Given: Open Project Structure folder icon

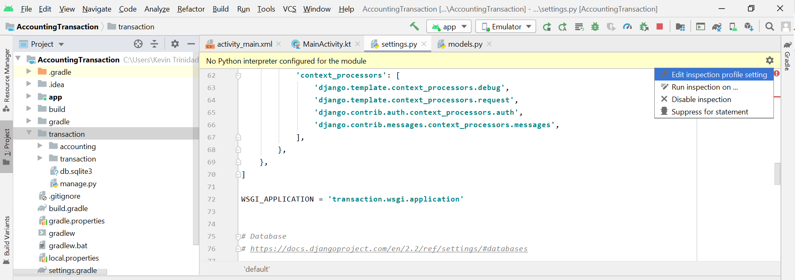Looking at the screenshot, I should coord(680,27).
